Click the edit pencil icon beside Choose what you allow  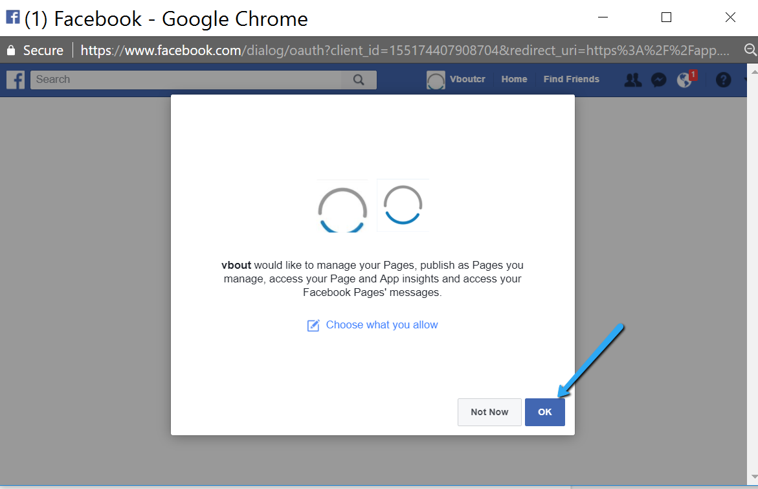pyautogui.click(x=313, y=325)
